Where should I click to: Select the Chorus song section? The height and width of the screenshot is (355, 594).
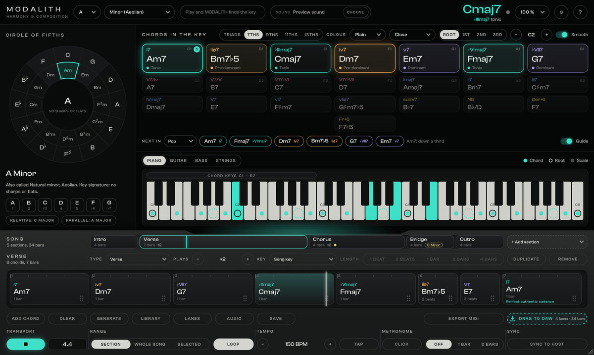(x=356, y=242)
